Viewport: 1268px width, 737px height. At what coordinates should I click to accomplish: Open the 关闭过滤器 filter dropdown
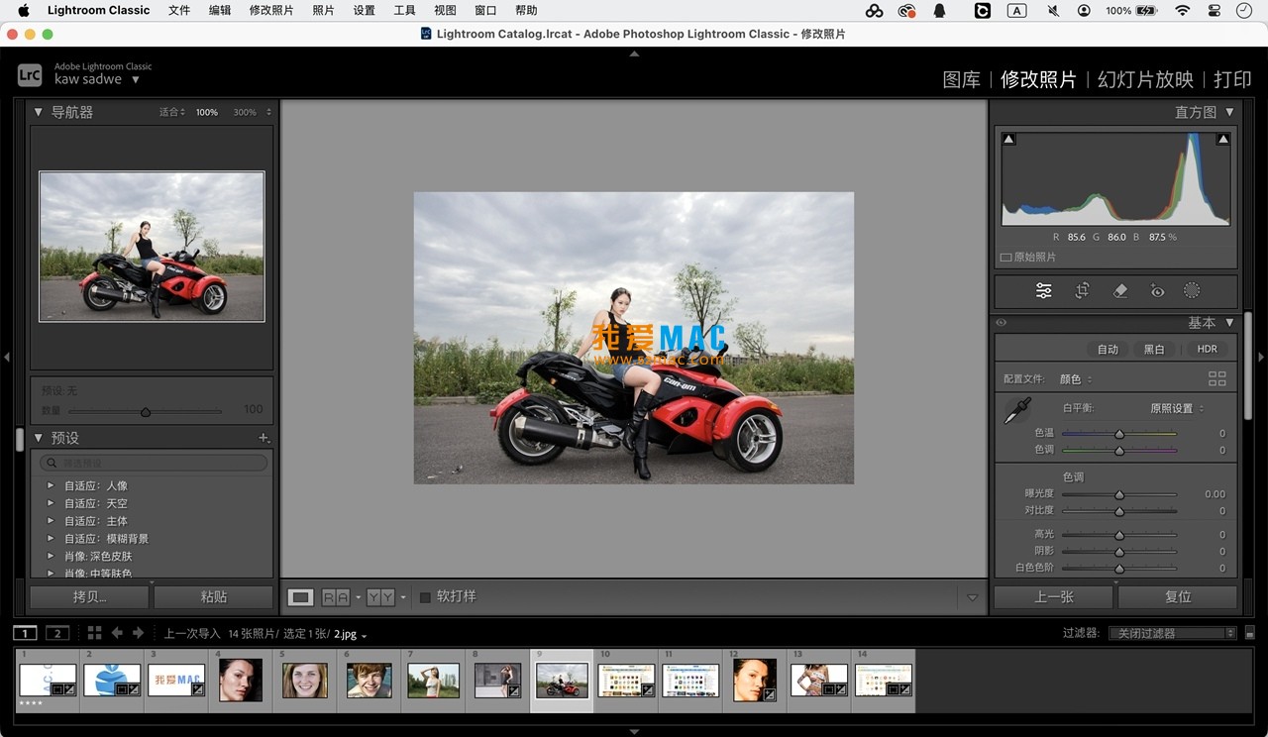click(1172, 633)
